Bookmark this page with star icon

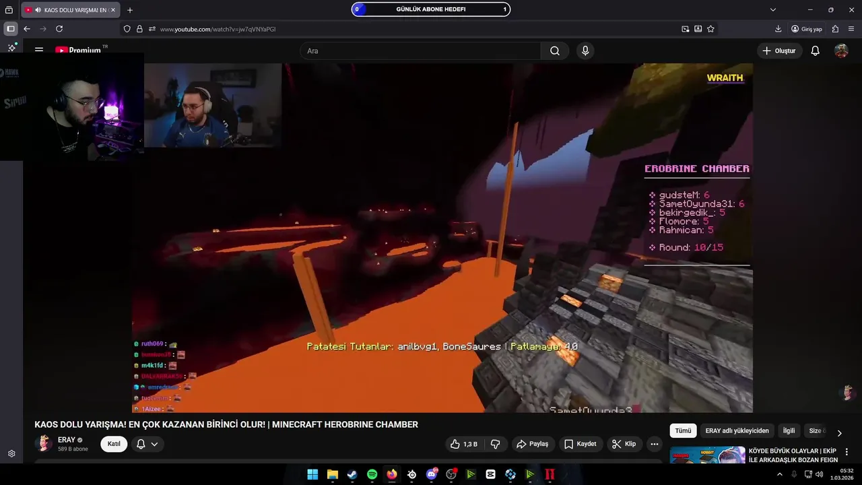(710, 29)
